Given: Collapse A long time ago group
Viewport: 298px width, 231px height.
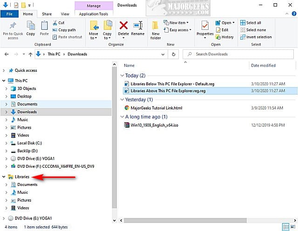Looking at the screenshot, I should coord(122,117).
